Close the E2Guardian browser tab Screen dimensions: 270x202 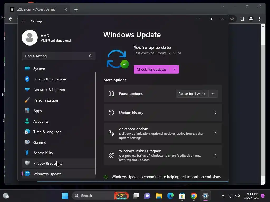[x=66, y=9]
